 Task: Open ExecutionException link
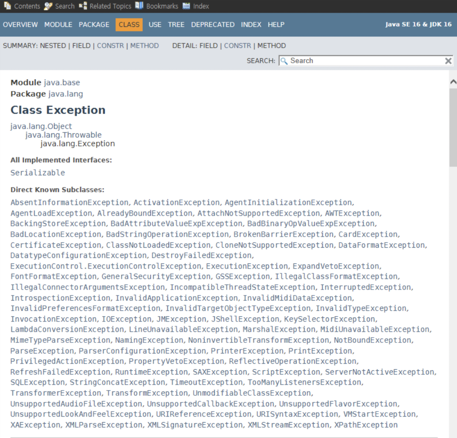247,266
